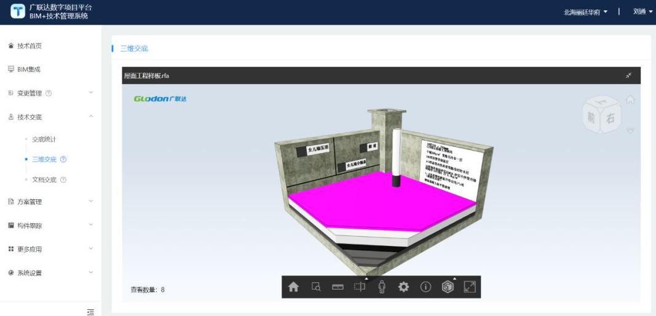Image resolution: width=656 pixels, height=316 pixels.
Task: Click the home view icon in viewer toolbar
Action: pyautogui.click(x=294, y=286)
